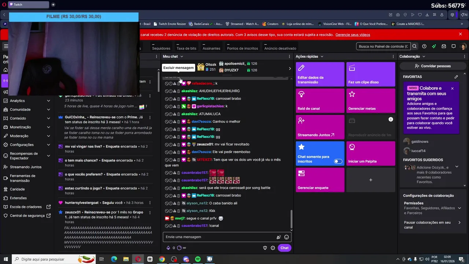This screenshot has width=469, height=264.
Task: Open Caridade in sidebar
Action: pos(17,189)
